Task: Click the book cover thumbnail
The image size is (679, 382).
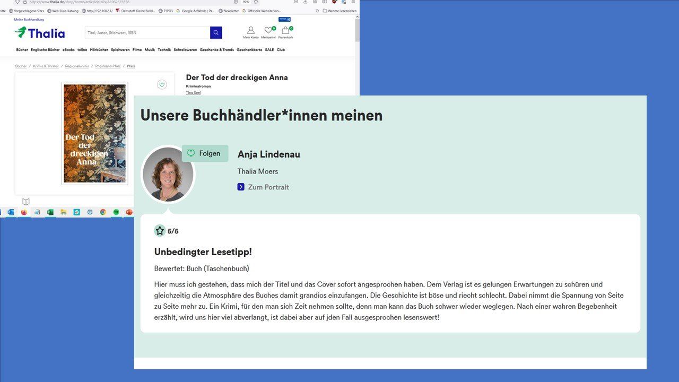Action: tap(95, 133)
